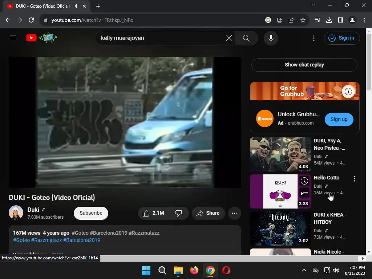Open Chrome downloads
372x279 pixels.
coord(329,20)
